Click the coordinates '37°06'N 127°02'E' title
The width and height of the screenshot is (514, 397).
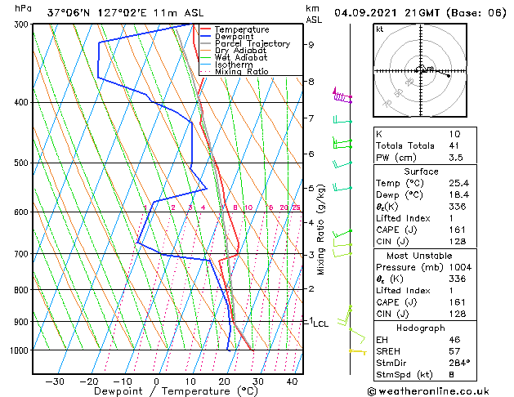point(98,13)
